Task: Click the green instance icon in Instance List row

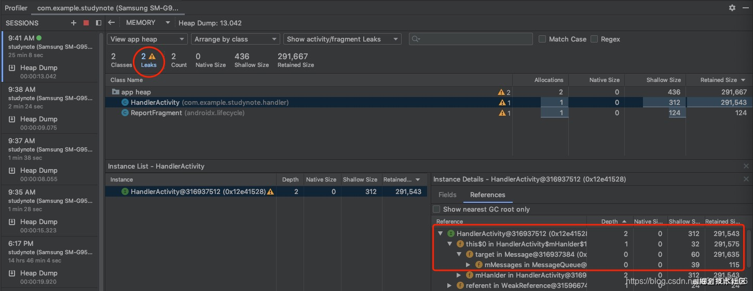Action: [125, 191]
